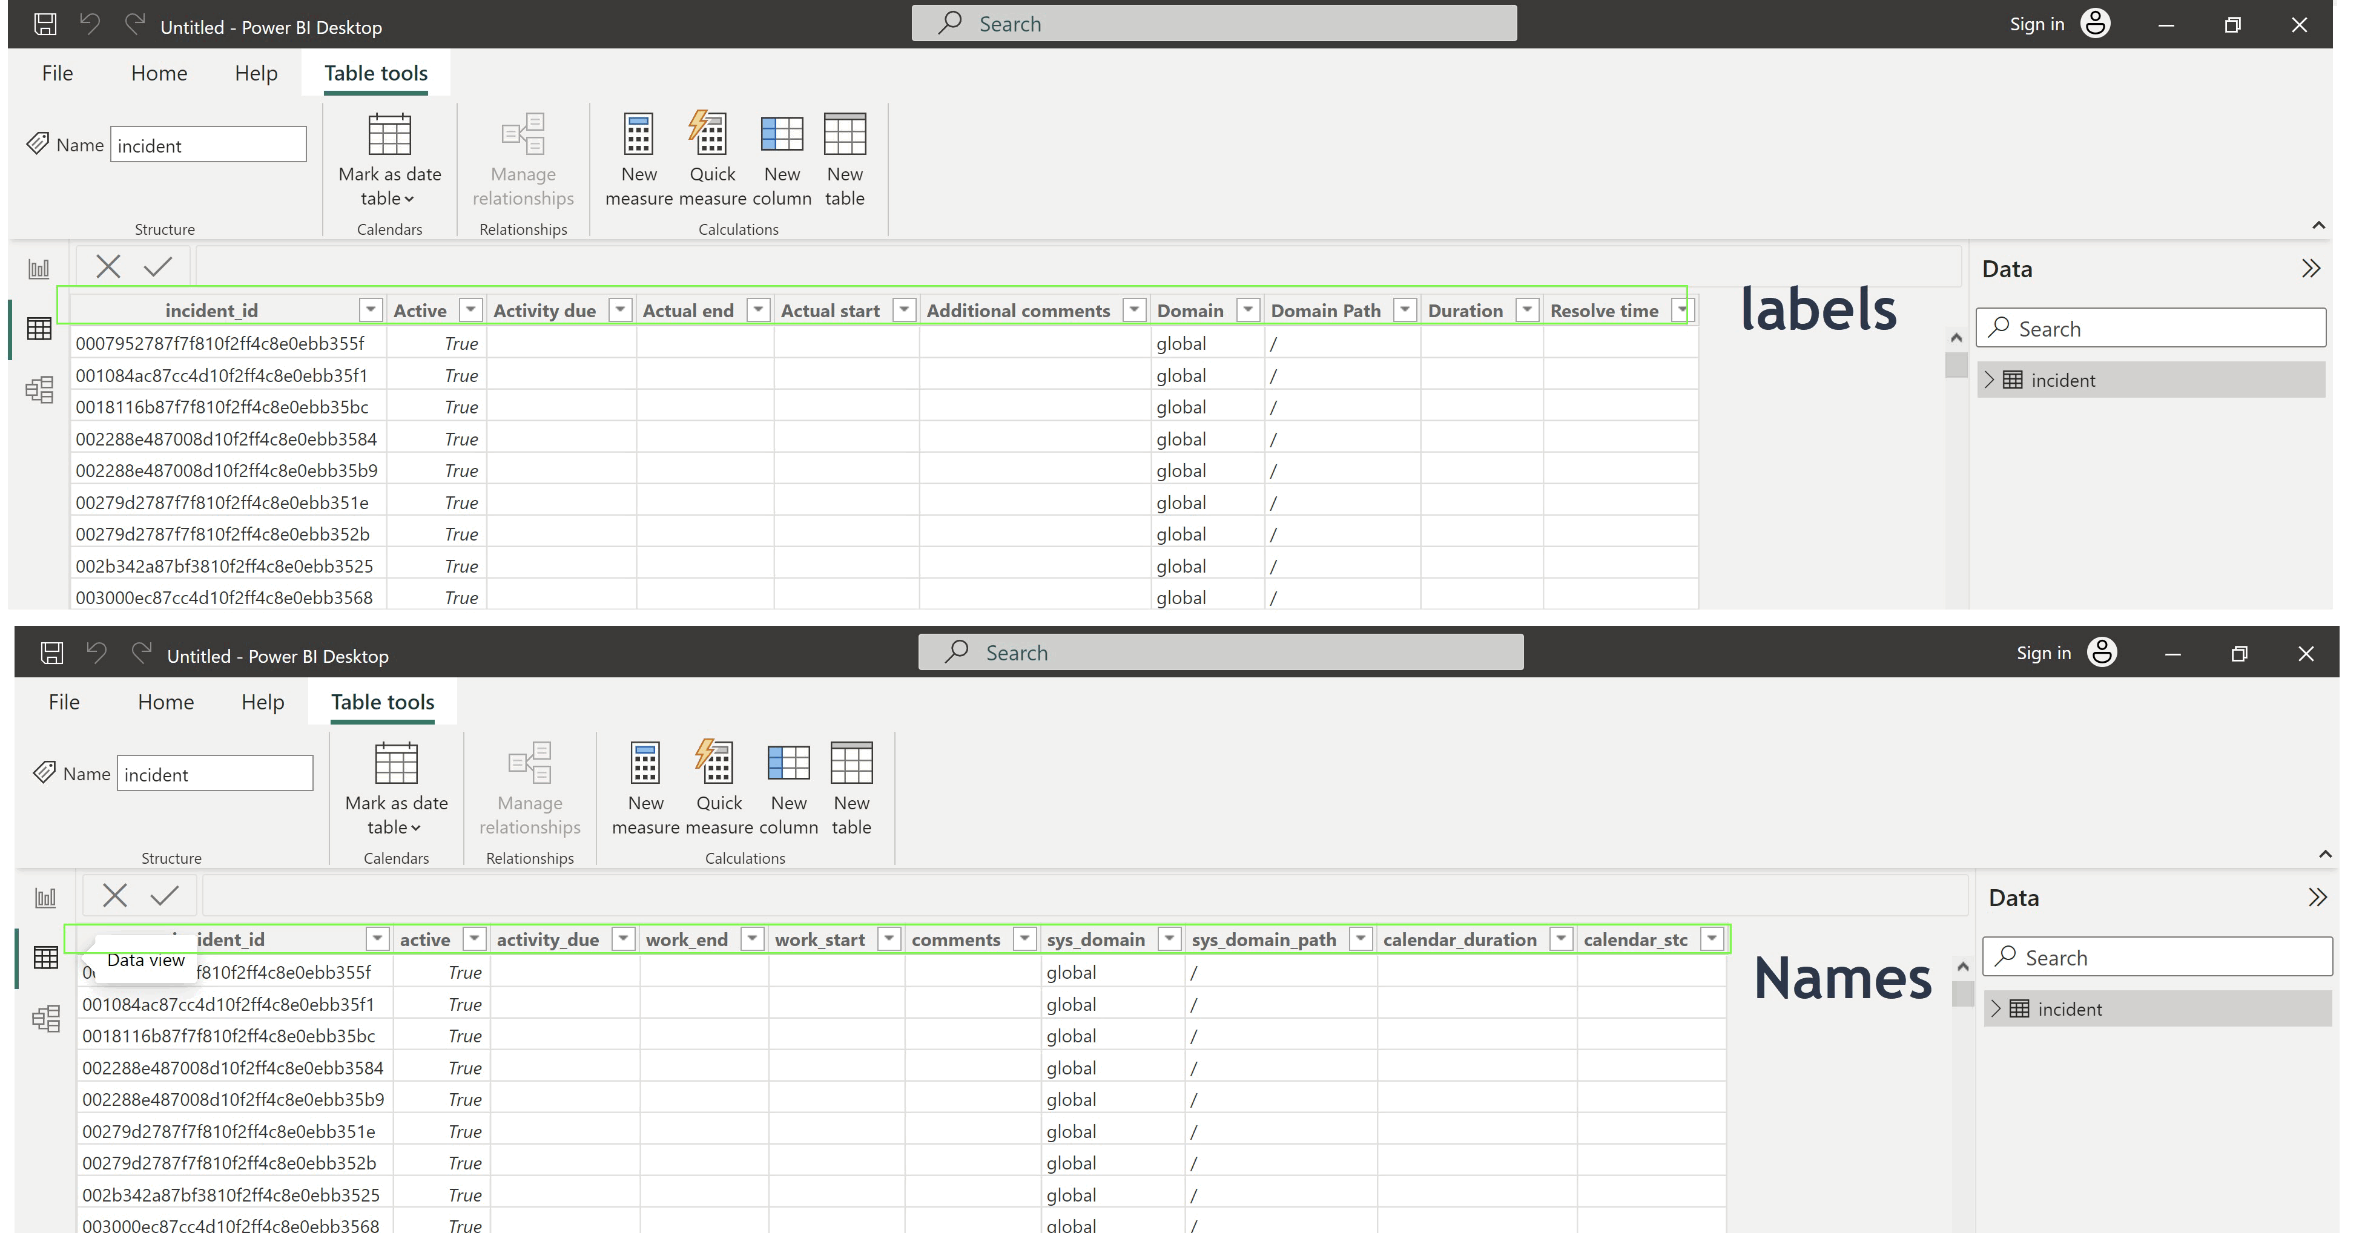This screenshot has width=2362, height=1233.
Task: Click Sign in link in top window
Action: (2036, 24)
